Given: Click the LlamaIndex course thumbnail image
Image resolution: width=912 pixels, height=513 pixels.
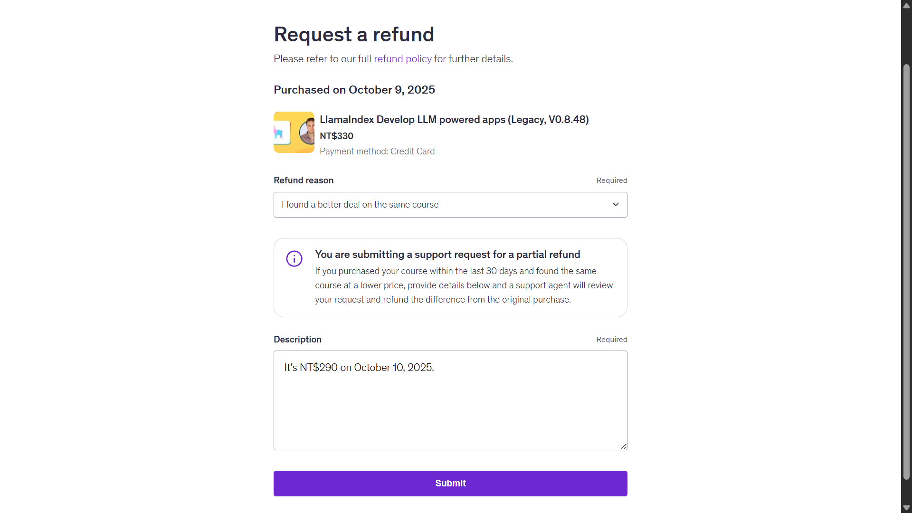Looking at the screenshot, I should pos(294,132).
